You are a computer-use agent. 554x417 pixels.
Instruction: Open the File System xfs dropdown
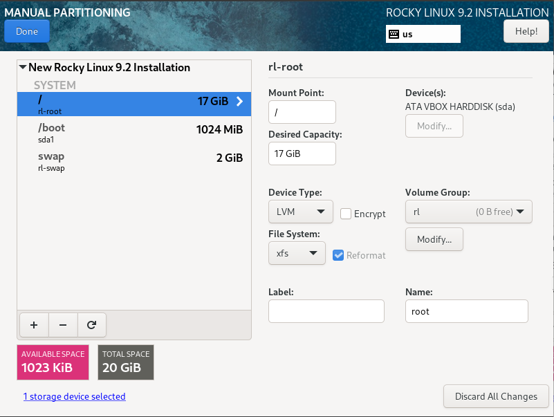297,253
